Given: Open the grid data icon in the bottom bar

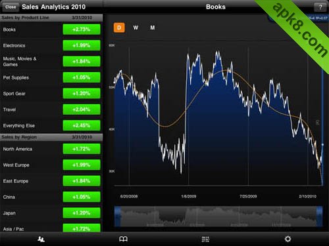Looking at the screenshot, I should coord(205,239).
